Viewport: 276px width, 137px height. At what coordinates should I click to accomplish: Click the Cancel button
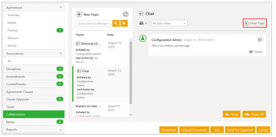click(263, 130)
